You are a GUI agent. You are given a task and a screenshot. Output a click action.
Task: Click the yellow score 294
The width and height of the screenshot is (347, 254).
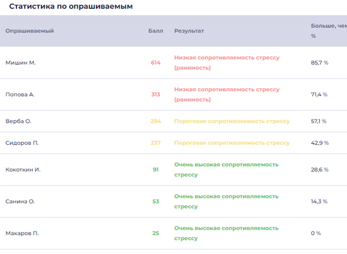point(155,121)
